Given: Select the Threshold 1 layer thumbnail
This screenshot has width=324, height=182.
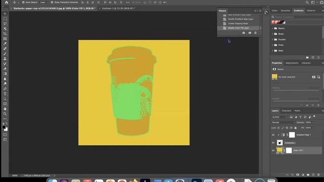Looking at the screenshot, I should (x=279, y=143).
